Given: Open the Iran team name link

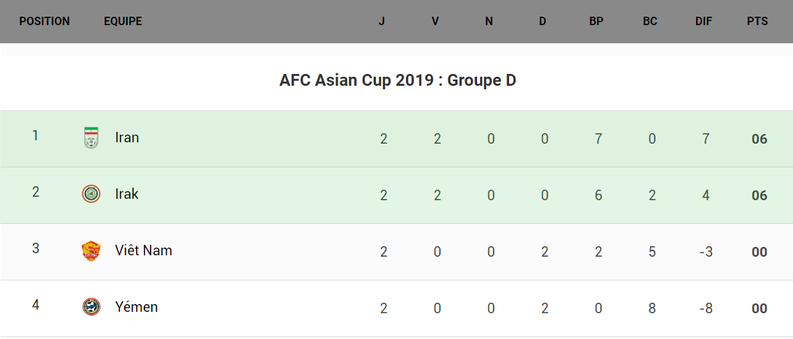Looking at the screenshot, I should coord(127,138).
